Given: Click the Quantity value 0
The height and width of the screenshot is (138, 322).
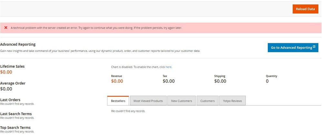Looking at the screenshot, I should point(267,81).
